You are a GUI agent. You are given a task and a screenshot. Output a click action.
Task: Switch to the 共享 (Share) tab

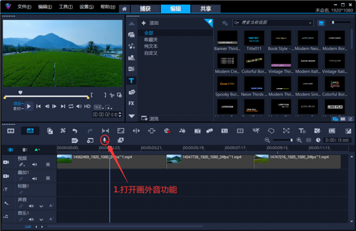tap(199, 8)
